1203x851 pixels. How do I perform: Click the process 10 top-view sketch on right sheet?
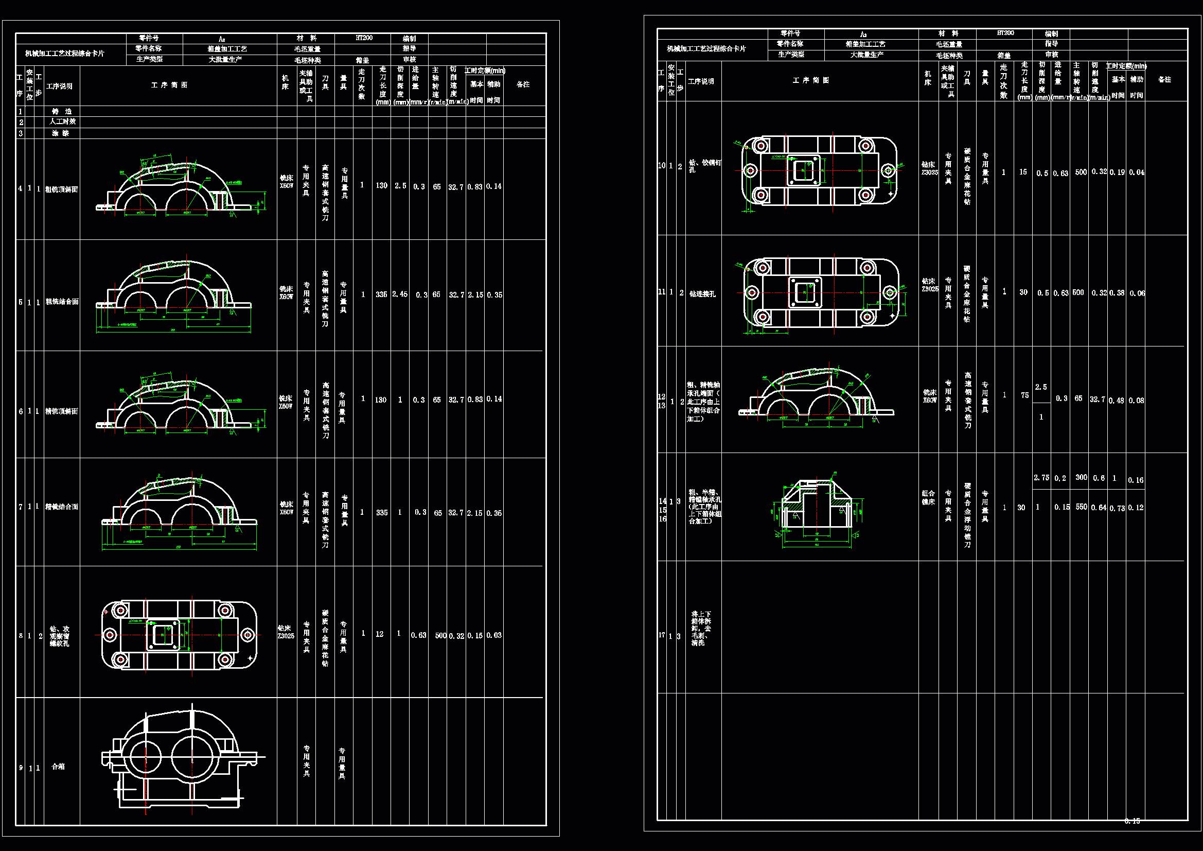[x=820, y=170]
